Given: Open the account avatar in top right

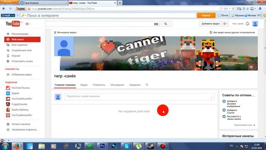Looking at the screenshot, I should (x=255, y=24).
